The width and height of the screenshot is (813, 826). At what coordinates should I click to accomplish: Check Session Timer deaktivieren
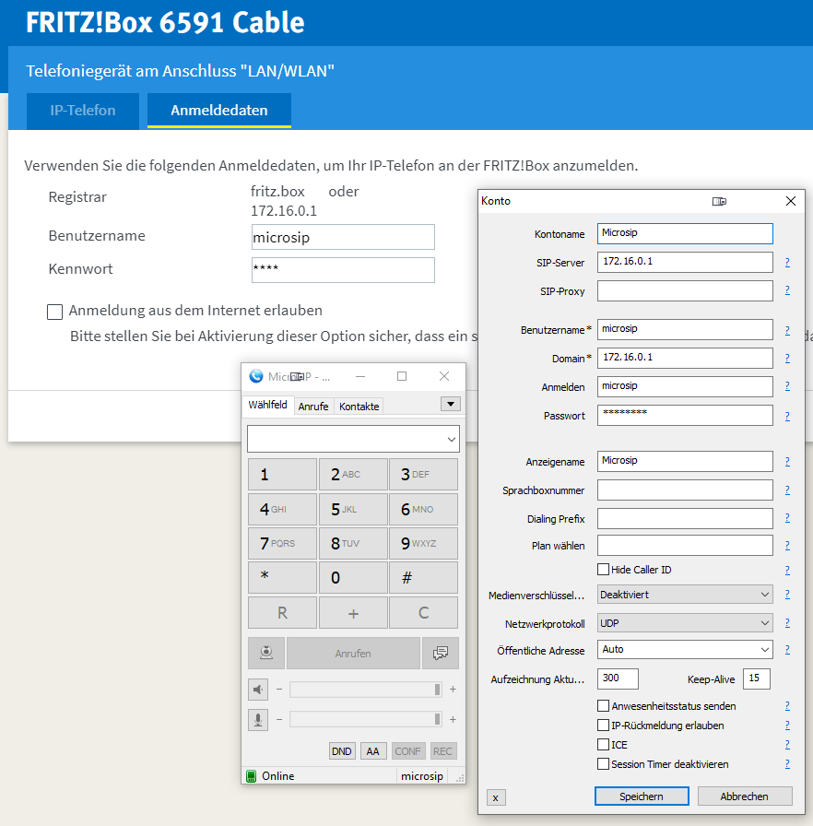click(604, 764)
